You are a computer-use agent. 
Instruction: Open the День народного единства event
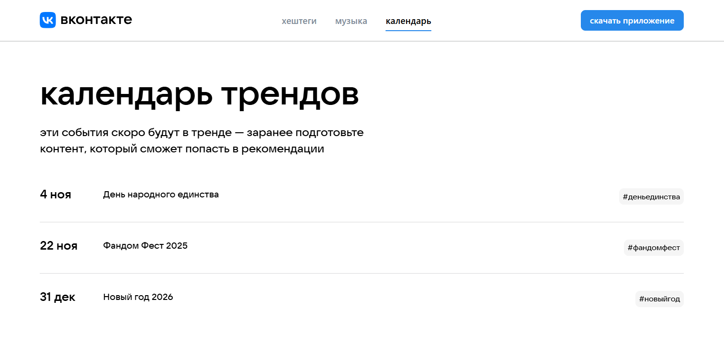160,195
